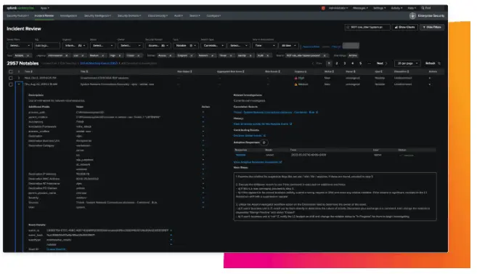This screenshot has height=274, width=477.
Task: Expand the Wed Oct 2 notable row
Action: point(19,78)
